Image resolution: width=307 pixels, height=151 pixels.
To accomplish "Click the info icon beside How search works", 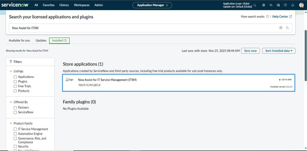I will [x=267, y=17].
